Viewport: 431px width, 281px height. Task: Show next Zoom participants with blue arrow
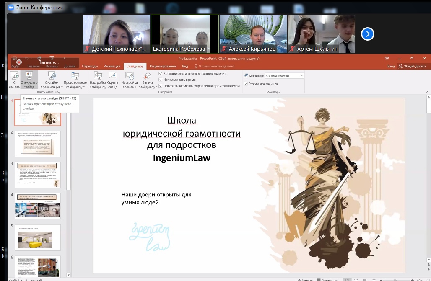[367, 34]
